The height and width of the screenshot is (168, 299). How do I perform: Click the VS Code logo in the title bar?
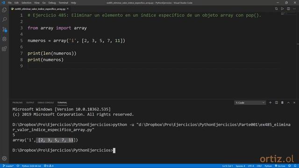3,3
